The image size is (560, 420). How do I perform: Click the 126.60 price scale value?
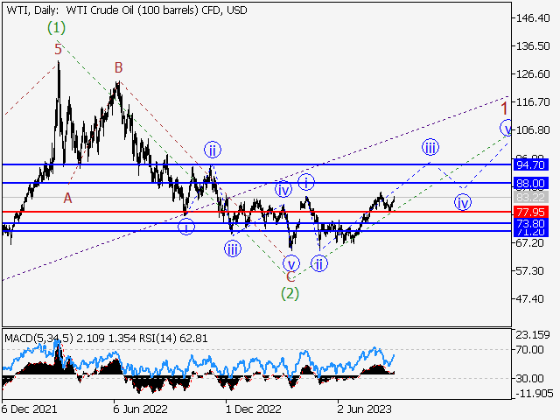533,73
